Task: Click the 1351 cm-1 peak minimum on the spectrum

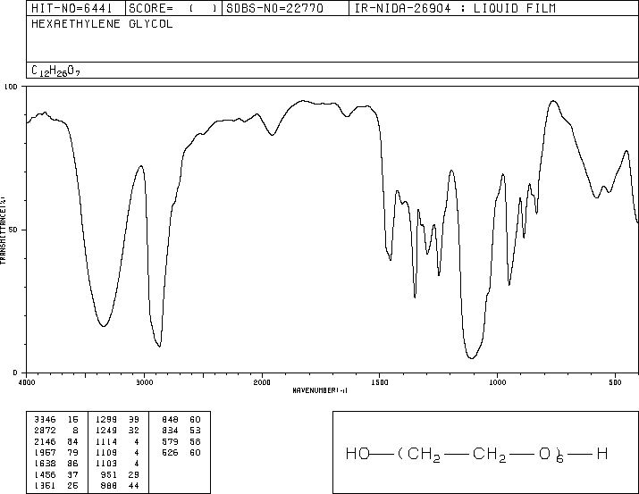Action: coord(415,297)
